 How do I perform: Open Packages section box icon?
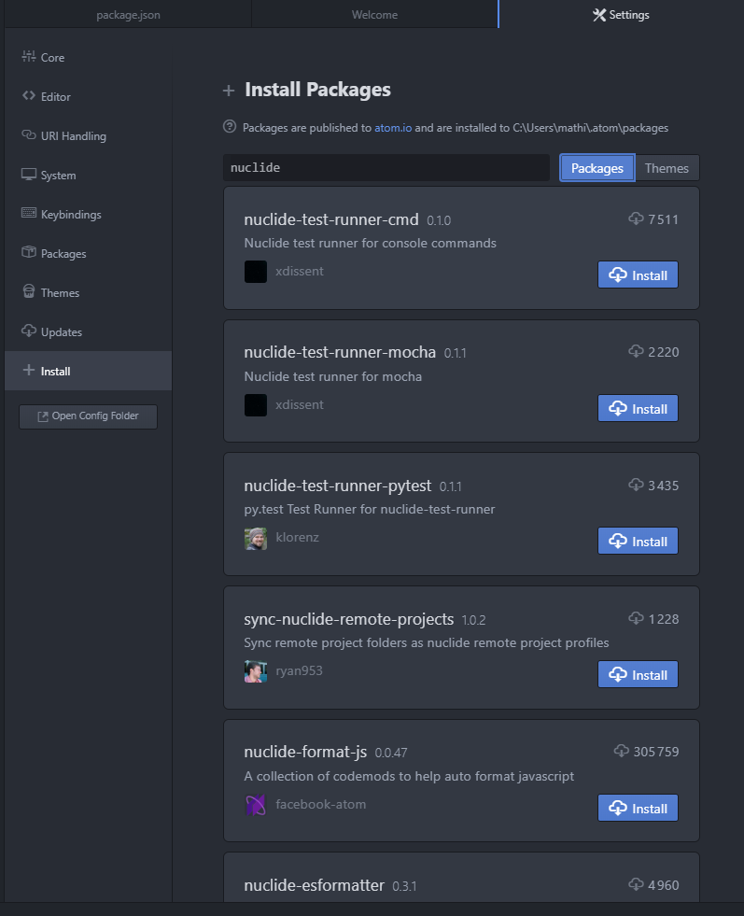29,252
